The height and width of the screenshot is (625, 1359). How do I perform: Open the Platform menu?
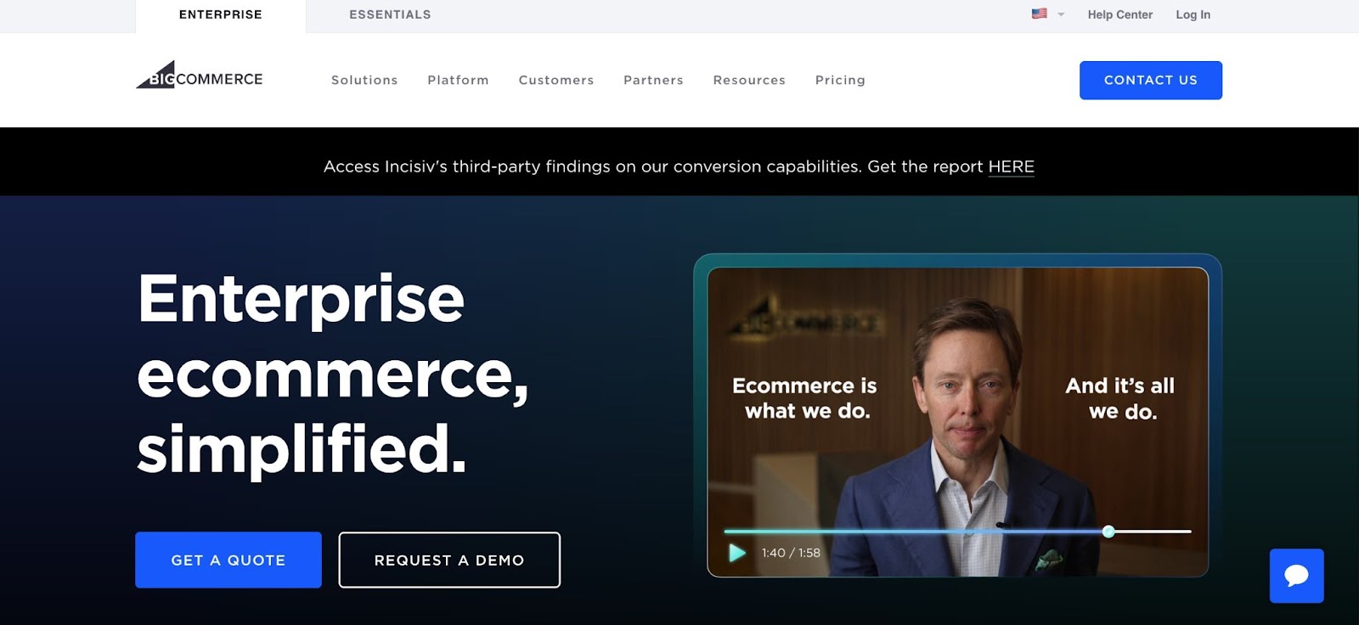(x=458, y=80)
